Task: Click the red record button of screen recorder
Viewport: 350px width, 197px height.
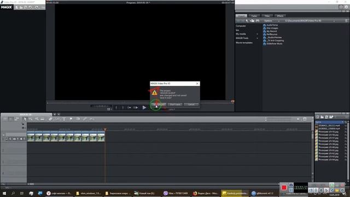Action: pyautogui.click(x=284, y=188)
